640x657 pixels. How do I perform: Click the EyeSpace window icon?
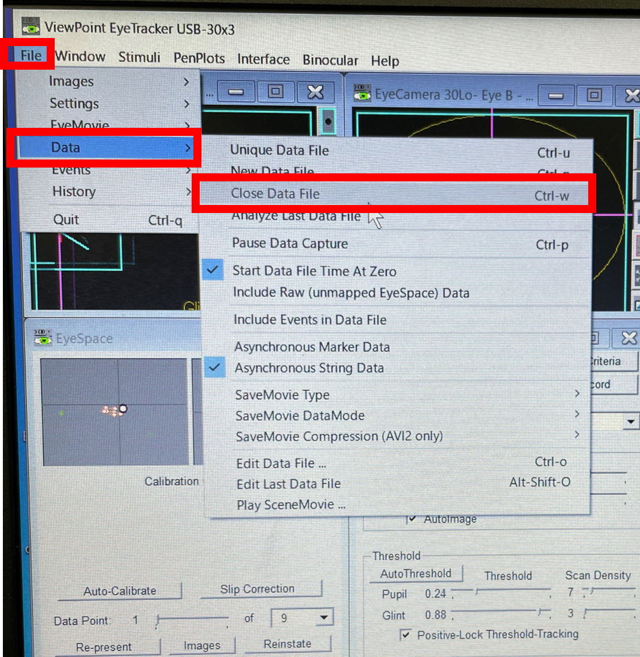[x=43, y=337]
